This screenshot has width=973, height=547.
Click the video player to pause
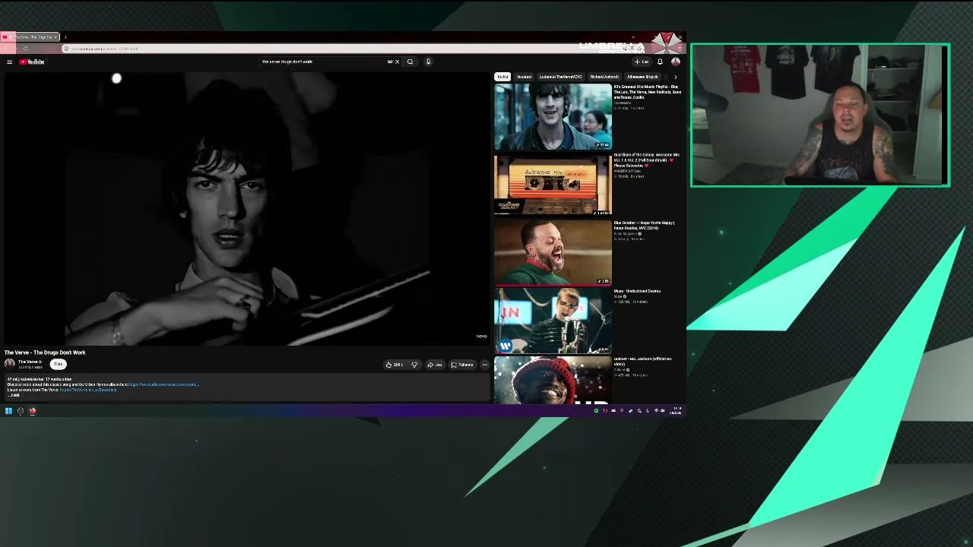(x=247, y=209)
